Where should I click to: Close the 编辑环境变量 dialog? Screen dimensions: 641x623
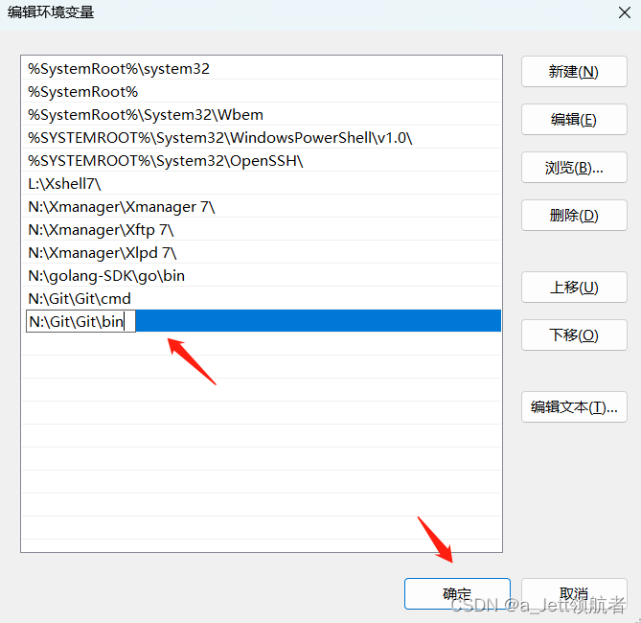click(x=625, y=12)
